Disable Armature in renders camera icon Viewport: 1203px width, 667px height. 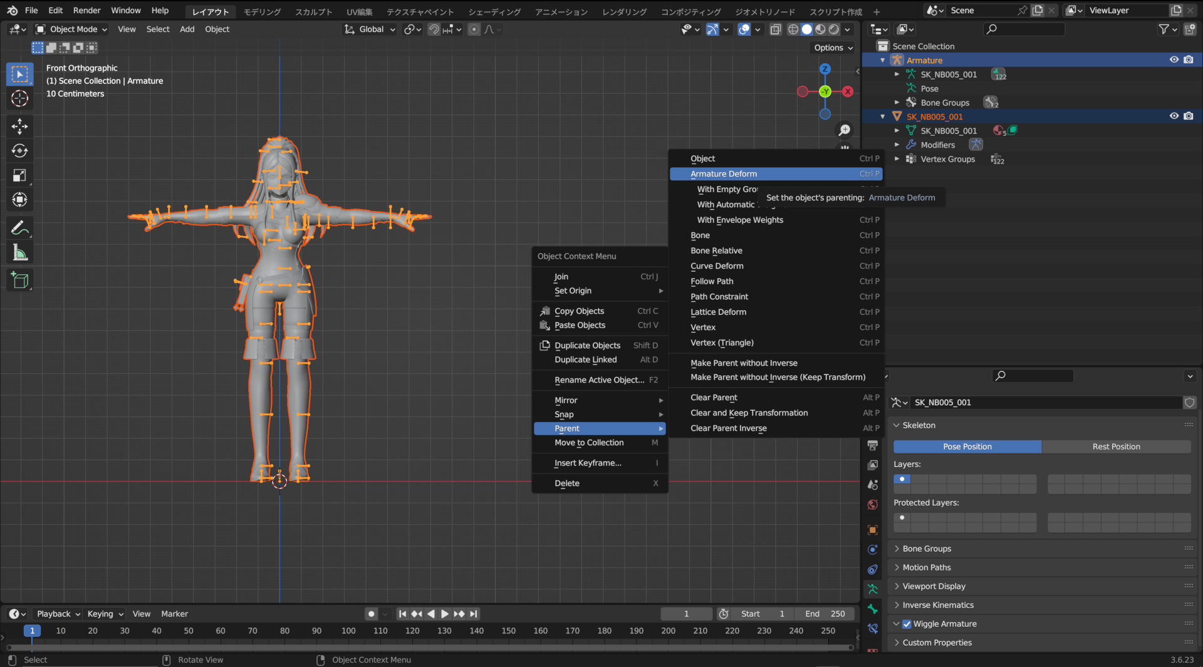pyautogui.click(x=1189, y=60)
